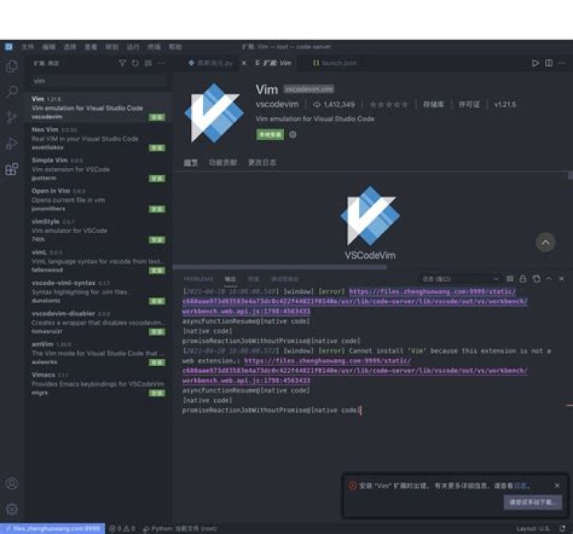
Task: Open the 运行 (Run) menu
Action: tap(133, 47)
